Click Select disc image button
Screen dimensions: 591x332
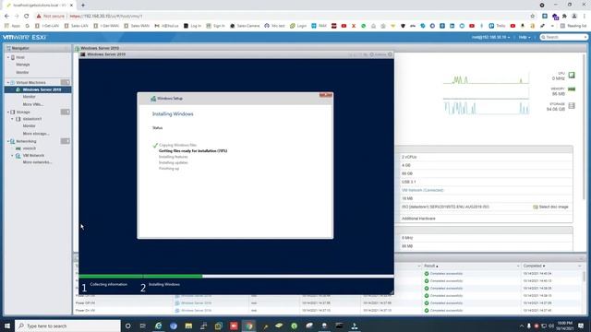(x=550, y=207)
